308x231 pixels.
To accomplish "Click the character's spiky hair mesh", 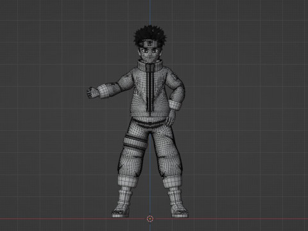I will click(x=150, y=34).
